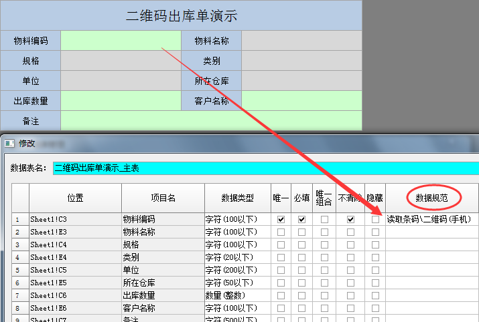
Task: Click 客户名称 in 项目名 column
Action: point(163,308)
